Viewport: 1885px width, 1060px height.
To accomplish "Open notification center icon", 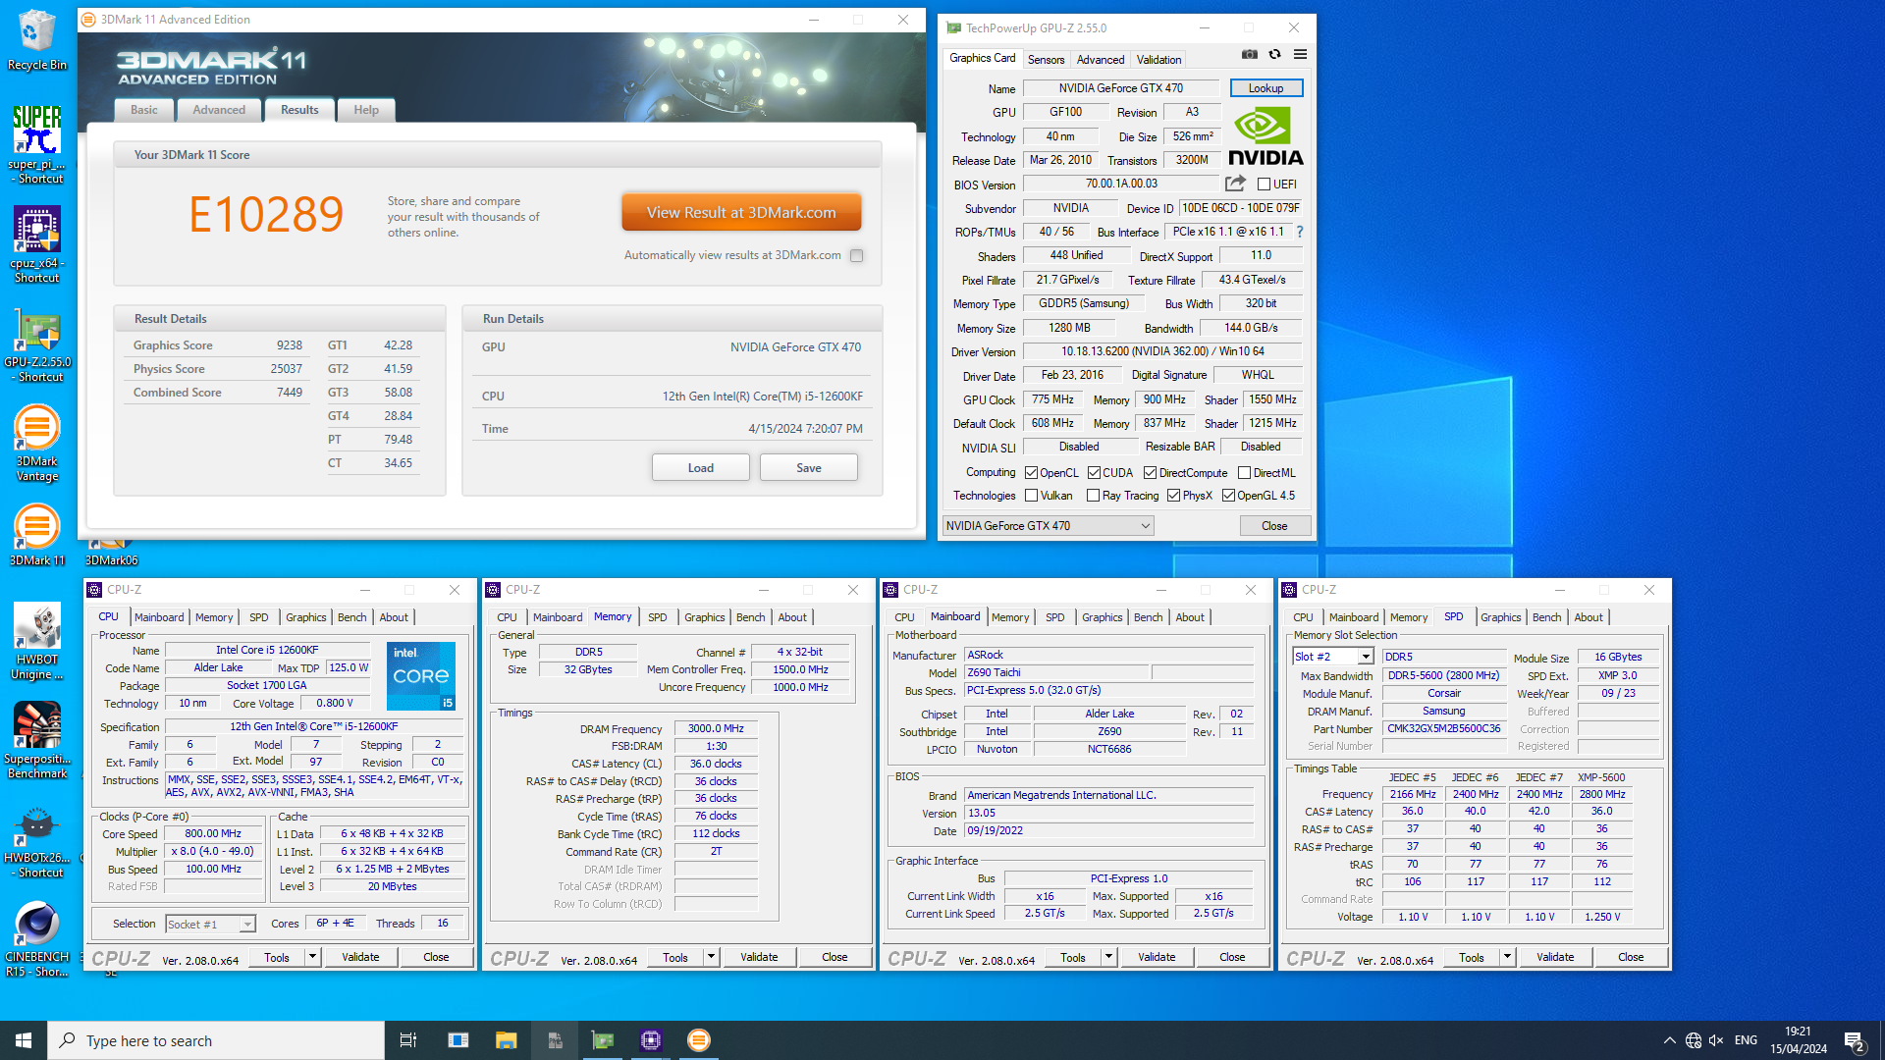I will tap(1855, 1040).
